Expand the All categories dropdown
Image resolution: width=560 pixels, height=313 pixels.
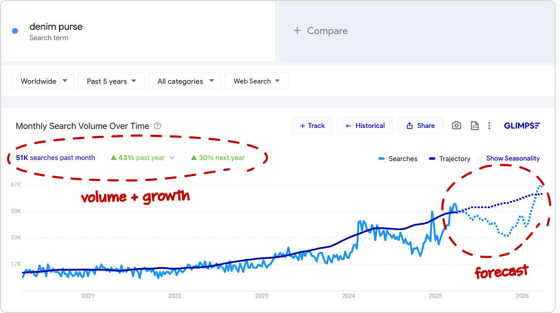click(x=185, y=81)
